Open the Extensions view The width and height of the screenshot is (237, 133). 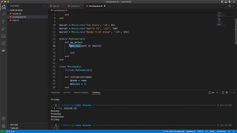[3, 43]
